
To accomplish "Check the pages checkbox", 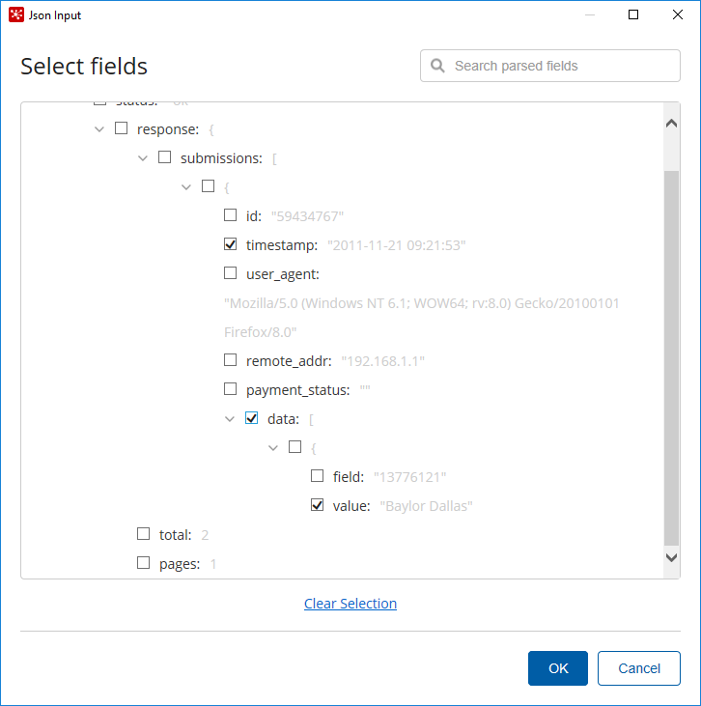I will [143, 562].
